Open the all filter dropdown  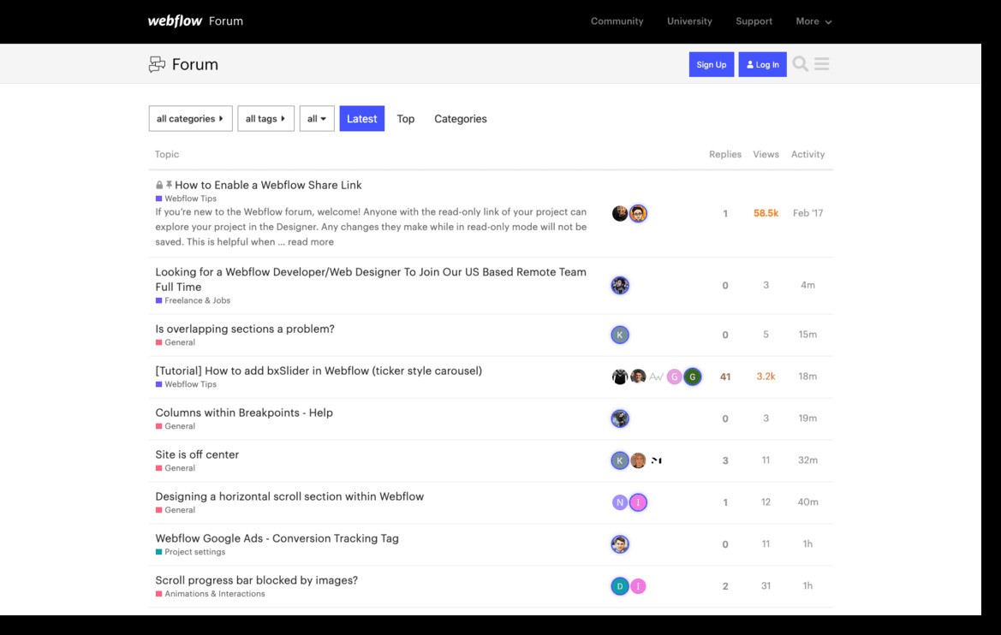point(317,119)
